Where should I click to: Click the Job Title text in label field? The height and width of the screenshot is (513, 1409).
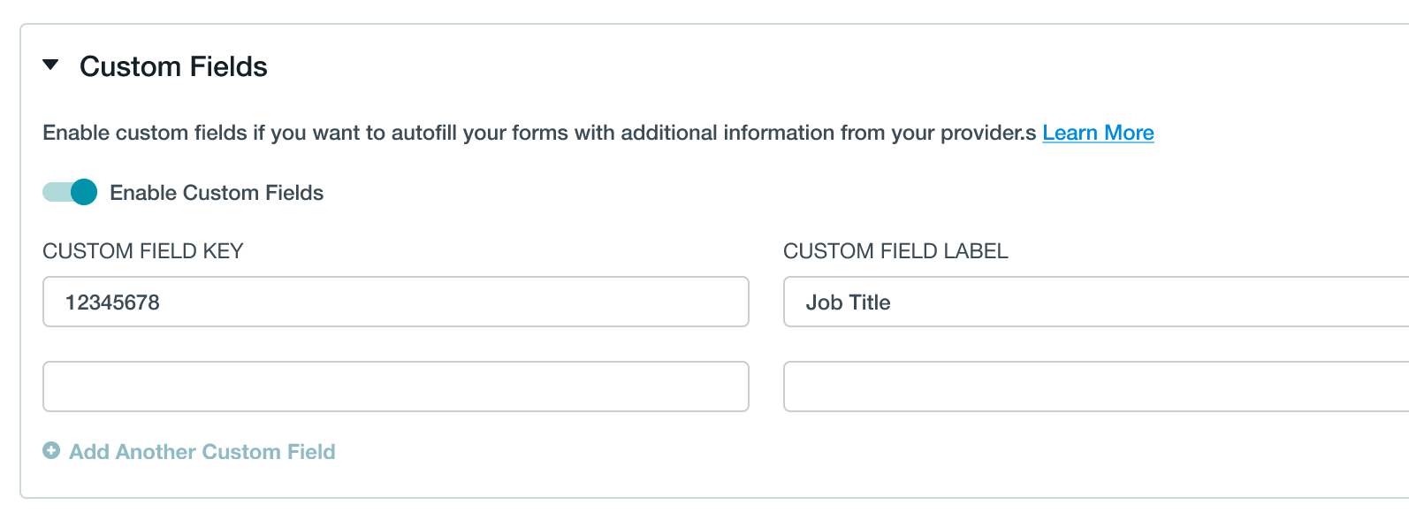tap(848, 302)
